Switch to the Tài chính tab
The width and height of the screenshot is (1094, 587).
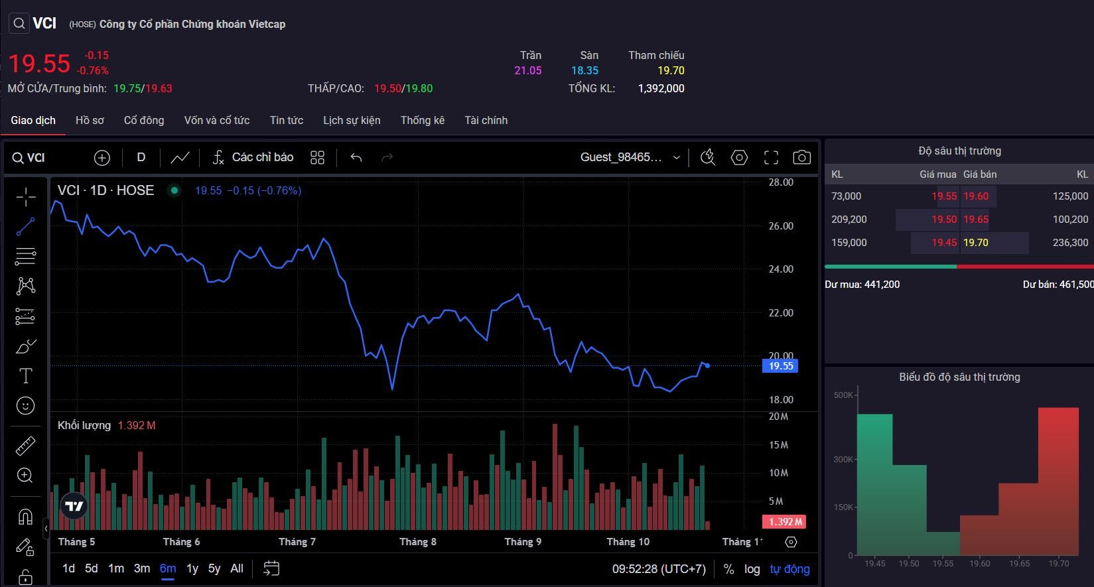click(486, 120)
